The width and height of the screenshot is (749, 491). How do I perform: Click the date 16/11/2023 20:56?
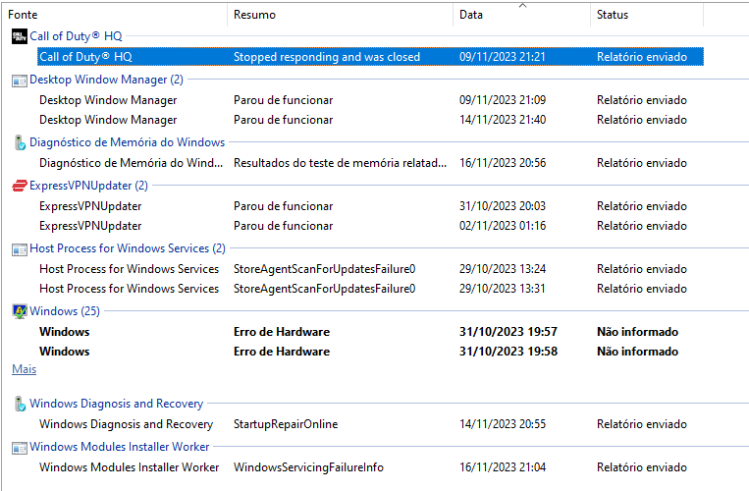pyautogui.click(x=503, y=163)
